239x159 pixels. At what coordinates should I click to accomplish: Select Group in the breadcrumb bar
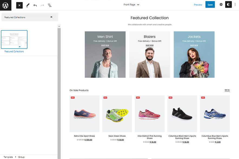(21, 157)
